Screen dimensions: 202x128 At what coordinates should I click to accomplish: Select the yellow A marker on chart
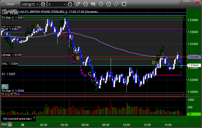[38, 26]
